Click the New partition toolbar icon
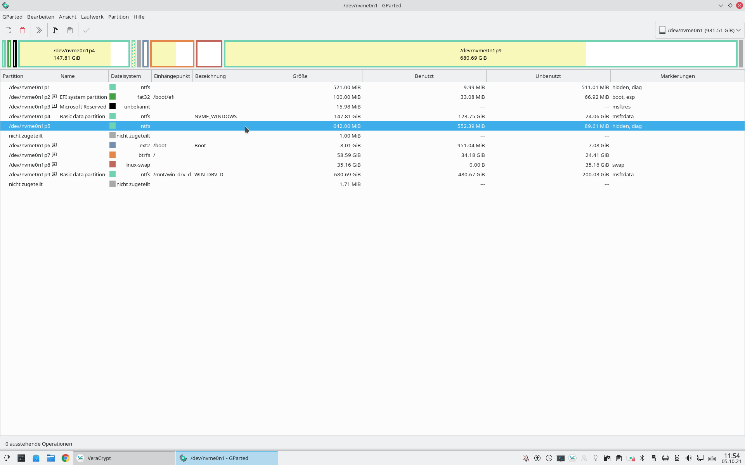This screenshot has height=465, width=745. [x=9, y=30]
